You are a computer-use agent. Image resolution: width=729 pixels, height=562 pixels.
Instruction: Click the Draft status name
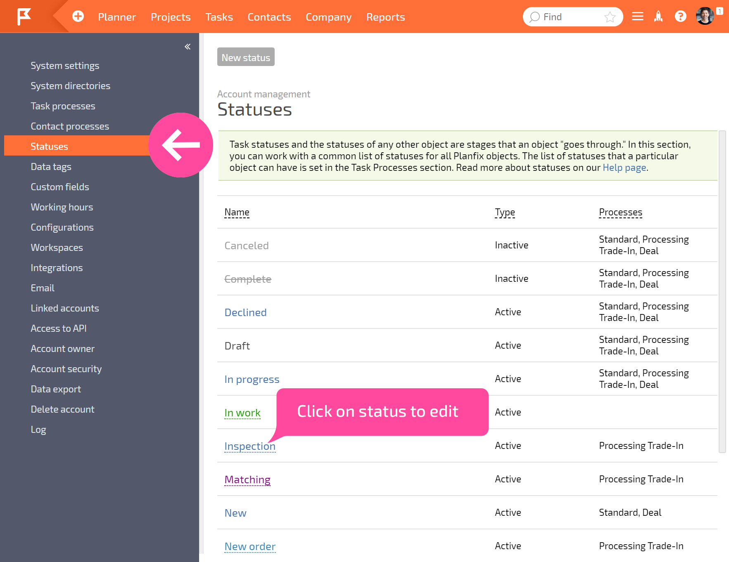237,346
